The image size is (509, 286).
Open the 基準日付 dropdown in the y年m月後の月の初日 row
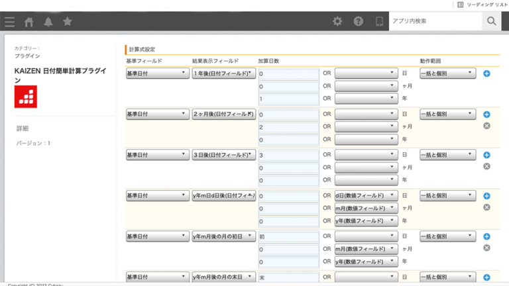(157, 236)
